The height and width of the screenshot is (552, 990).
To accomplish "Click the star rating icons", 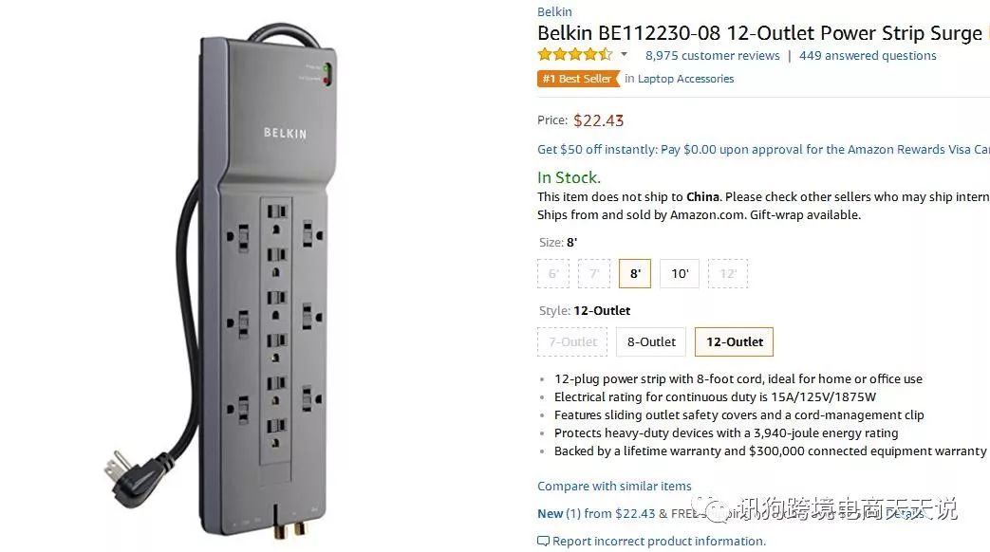I will coord(574,55).
